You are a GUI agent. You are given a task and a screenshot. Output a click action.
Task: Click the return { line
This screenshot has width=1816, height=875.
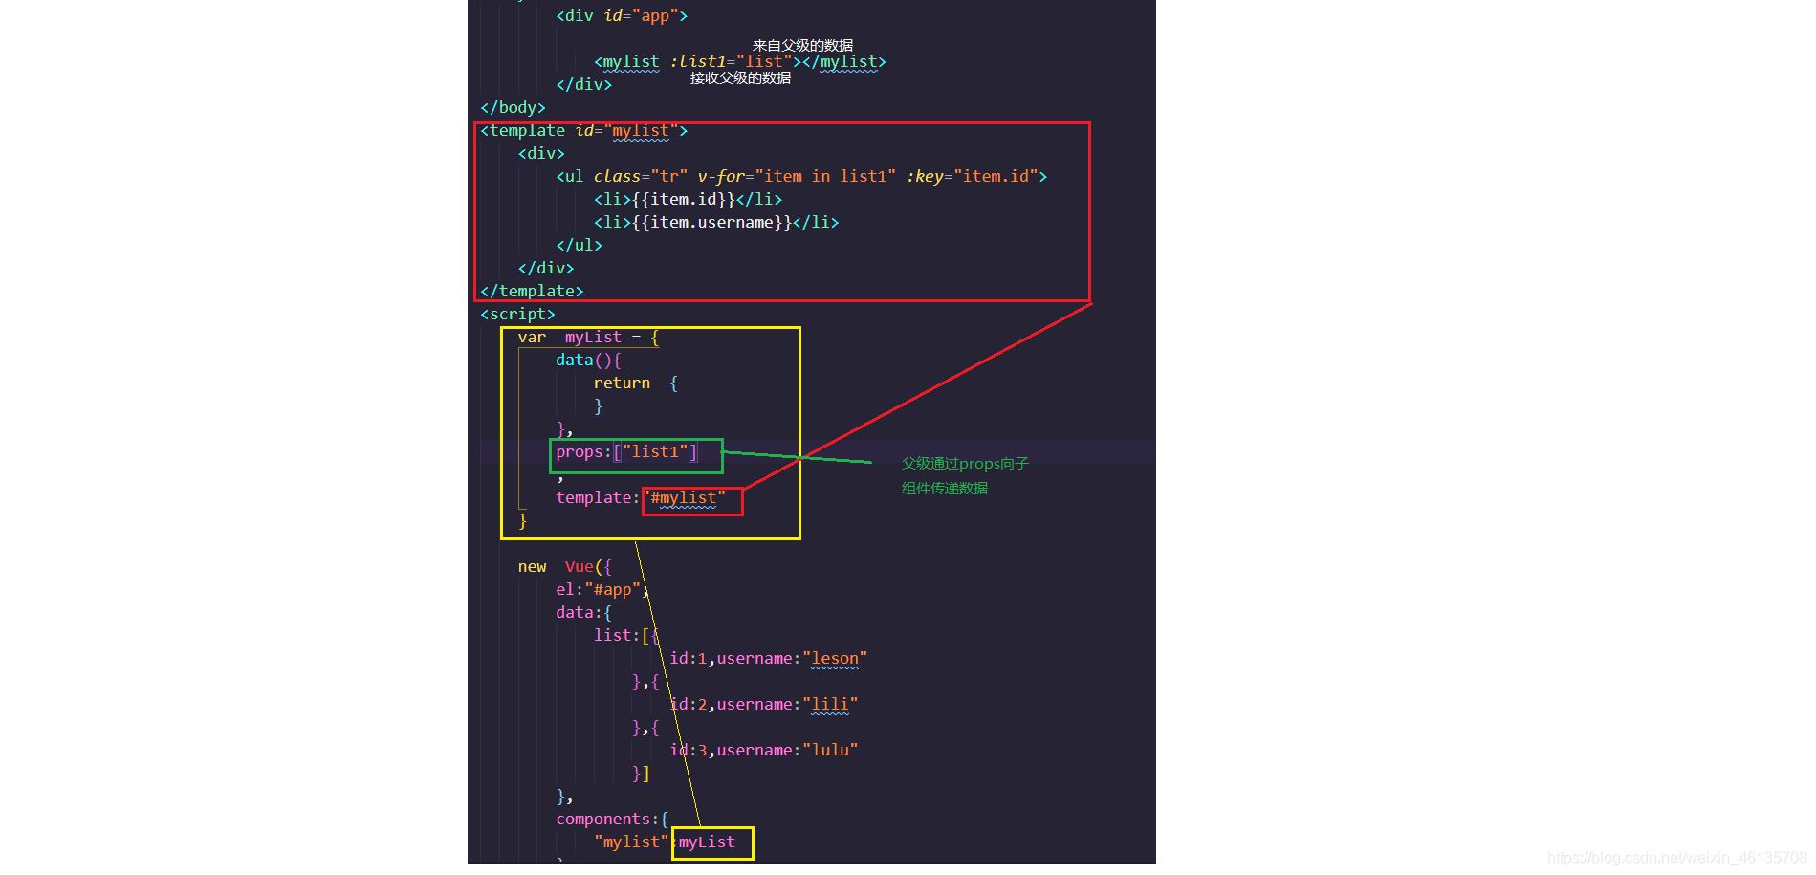(x=636, y=383)
